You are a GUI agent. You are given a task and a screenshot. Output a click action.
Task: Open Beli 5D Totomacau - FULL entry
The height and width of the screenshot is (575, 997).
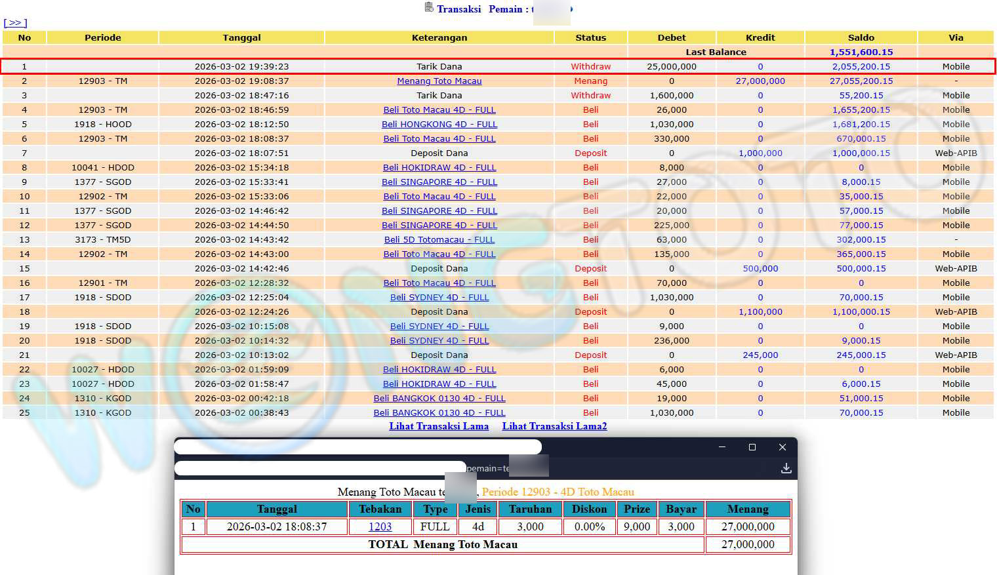(x=439, y=240)
